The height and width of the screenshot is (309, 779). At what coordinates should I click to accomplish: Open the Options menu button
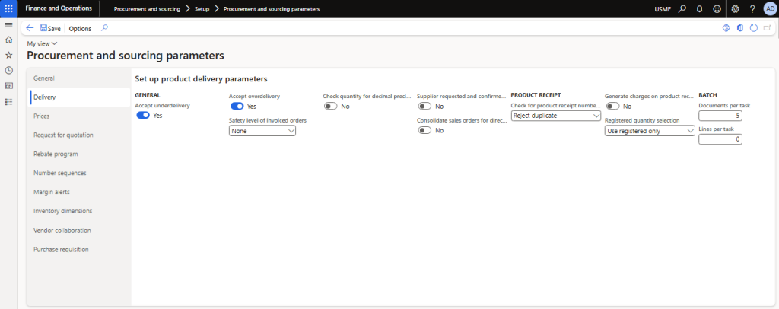point(80,28)
